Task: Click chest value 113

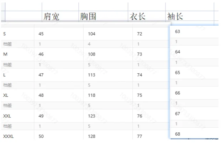Action: [x=91, y=75]
